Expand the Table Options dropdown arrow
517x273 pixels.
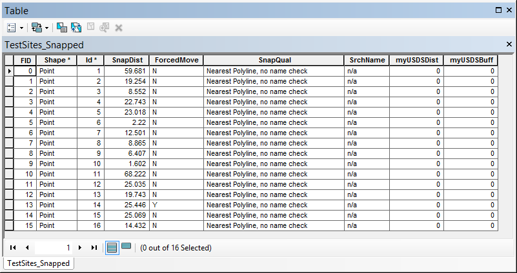(x=22, y=28)
